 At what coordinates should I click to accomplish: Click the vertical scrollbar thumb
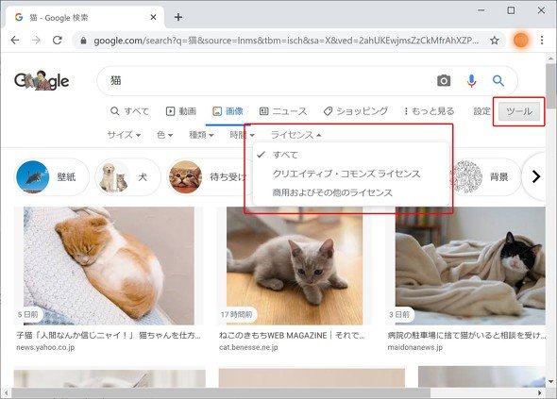(551, 85)
